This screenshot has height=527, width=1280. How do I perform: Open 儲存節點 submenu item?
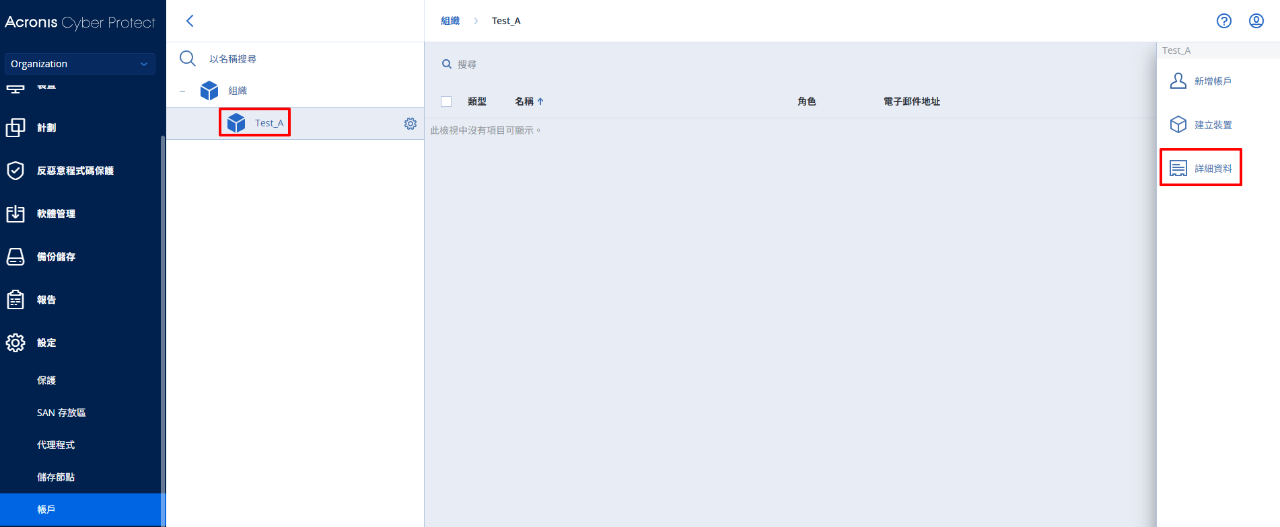[x=56, y=477]
